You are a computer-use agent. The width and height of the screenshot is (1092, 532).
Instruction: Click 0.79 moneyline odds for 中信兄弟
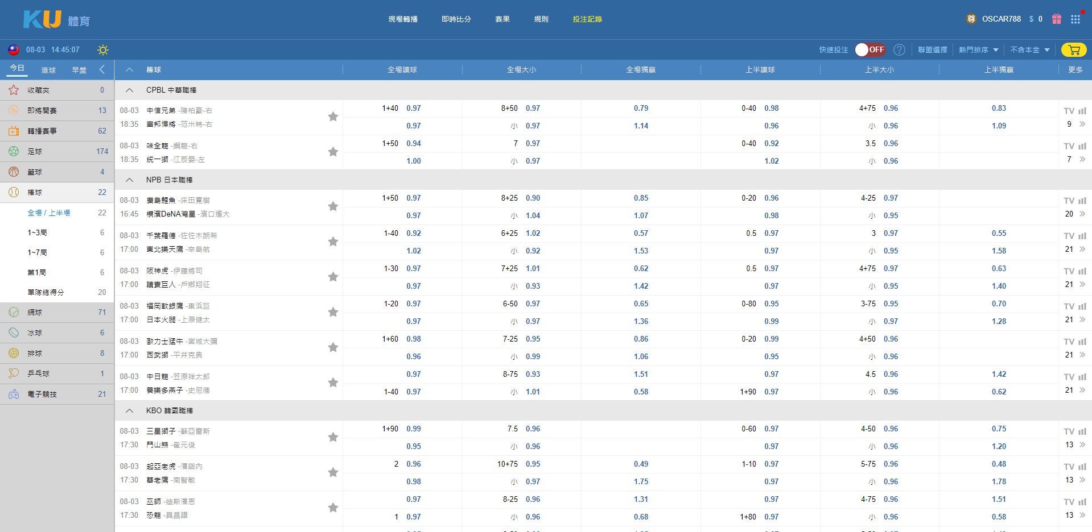(x=641, y=108)
